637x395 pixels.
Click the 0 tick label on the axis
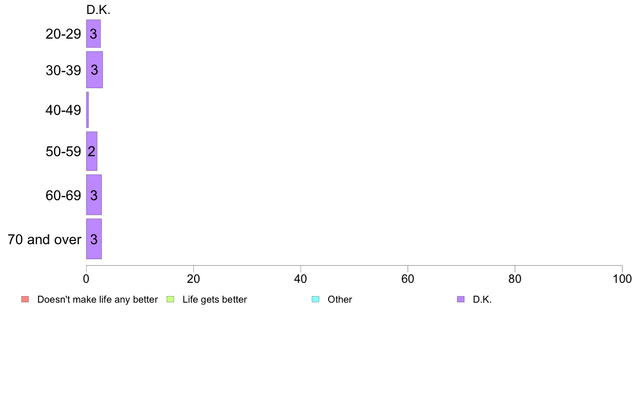86,279
